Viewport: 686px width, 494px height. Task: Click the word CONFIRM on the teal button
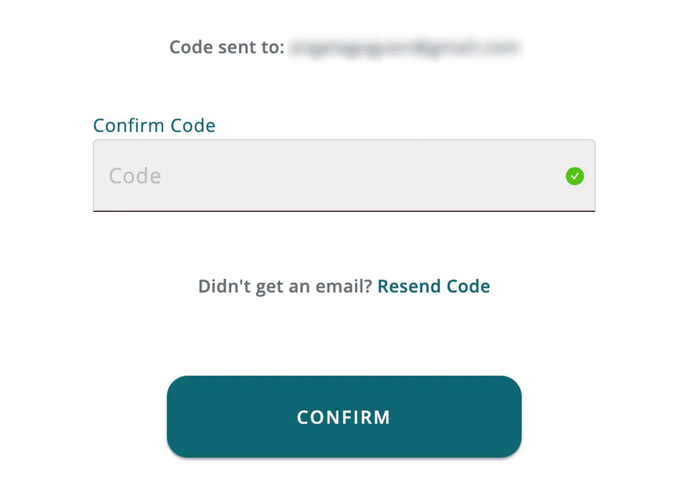pyautogui.click(x=344, y=418)
